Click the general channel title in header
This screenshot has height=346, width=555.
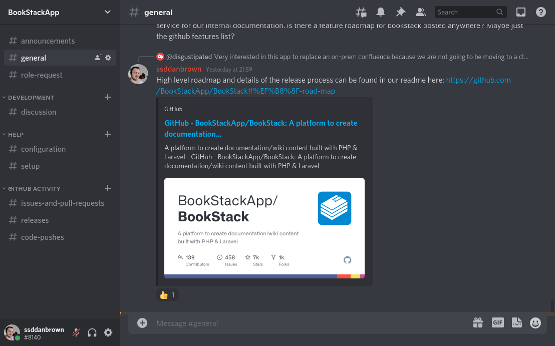tap(158, 12)
